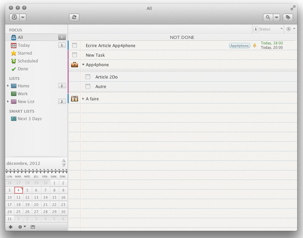The height and width of the screenshot is (238, 303).
Task: Click the calendar icon in bottom bar
Action: (33, 227)
